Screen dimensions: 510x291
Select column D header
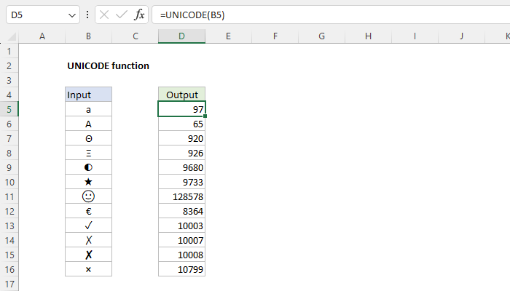(x=182, y=36)
